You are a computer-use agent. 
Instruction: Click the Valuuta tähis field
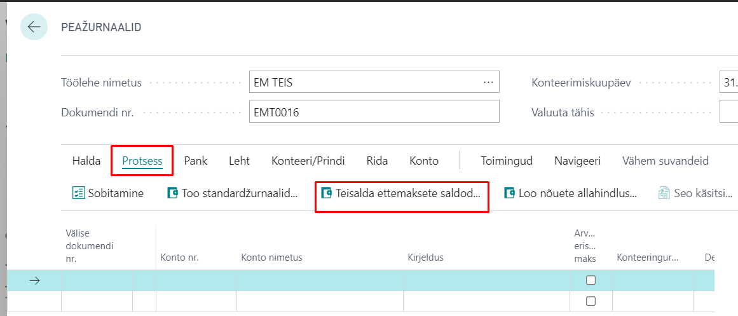pyautogui.click(x=728, y=113)
